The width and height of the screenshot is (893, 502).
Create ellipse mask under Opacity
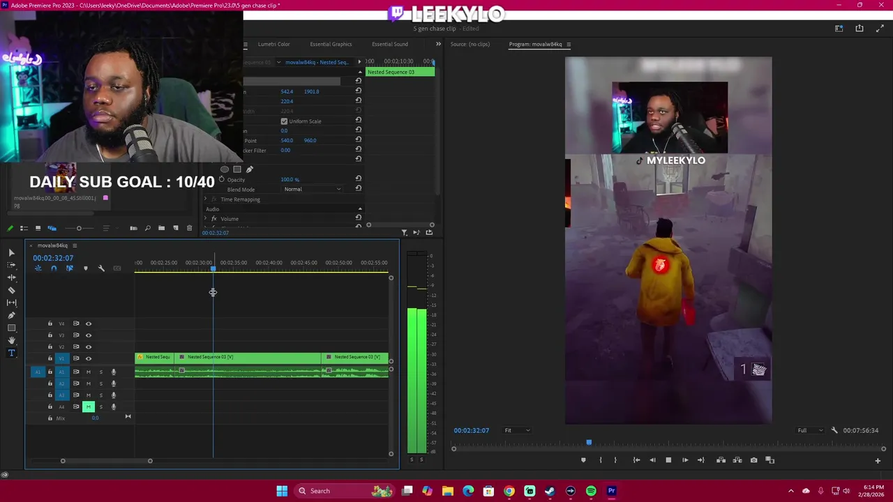(225, 169)
